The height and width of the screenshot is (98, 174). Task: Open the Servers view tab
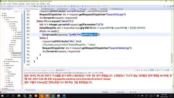point(44,71)
